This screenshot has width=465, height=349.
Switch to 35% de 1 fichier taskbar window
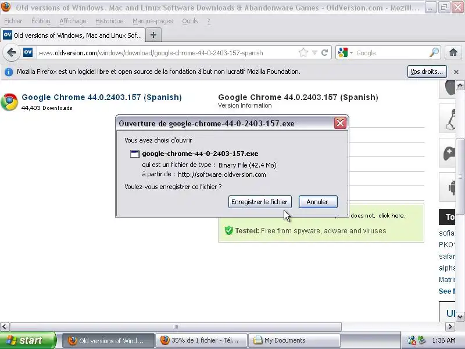[x=201, y=340]
